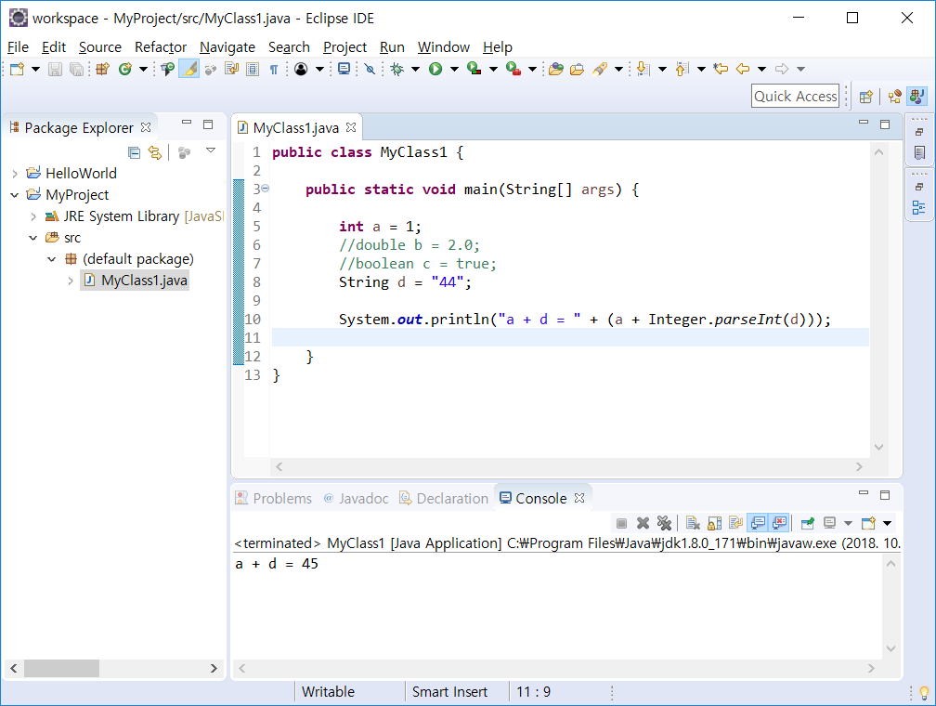Screen dimensions: 936x706
Task: Switch to the Java perspective icon
Action: [x=916, y=97]
